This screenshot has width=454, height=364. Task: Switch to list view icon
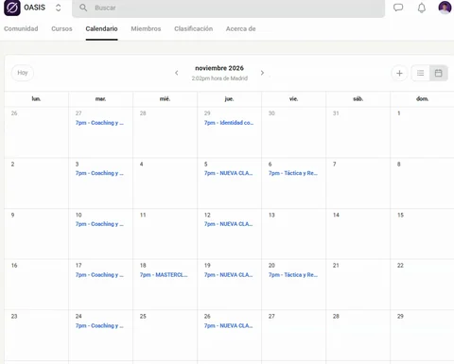tap(420, 73)
